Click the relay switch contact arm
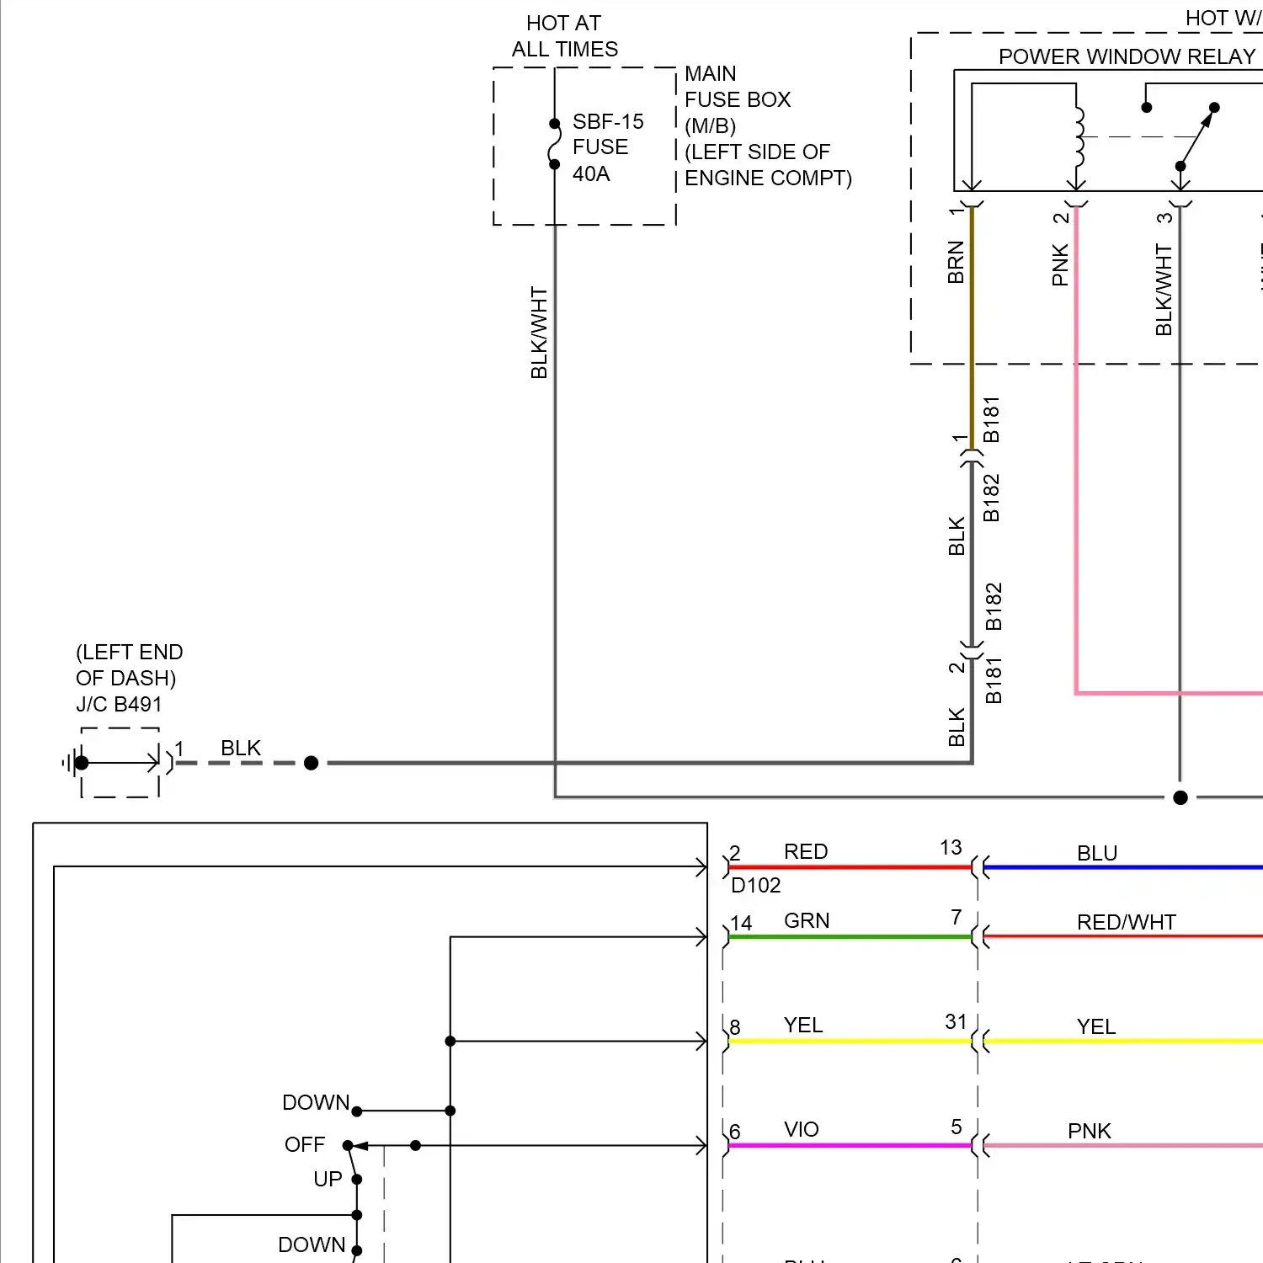 point(1196,137)
